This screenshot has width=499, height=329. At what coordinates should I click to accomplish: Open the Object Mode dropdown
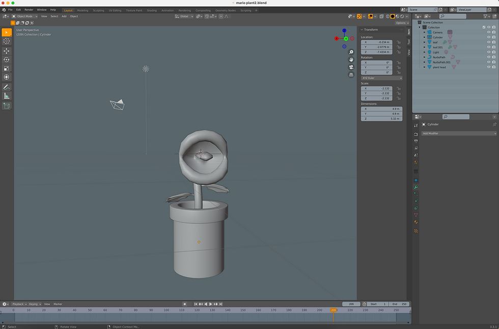click(25, 16)
